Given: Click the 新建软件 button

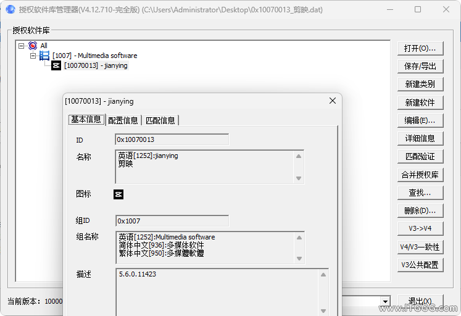Looking at the screenshot, I should [420, 102].
